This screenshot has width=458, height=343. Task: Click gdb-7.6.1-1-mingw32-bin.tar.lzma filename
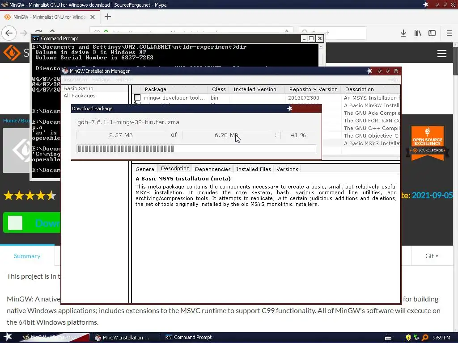click(x=128, y=122)
